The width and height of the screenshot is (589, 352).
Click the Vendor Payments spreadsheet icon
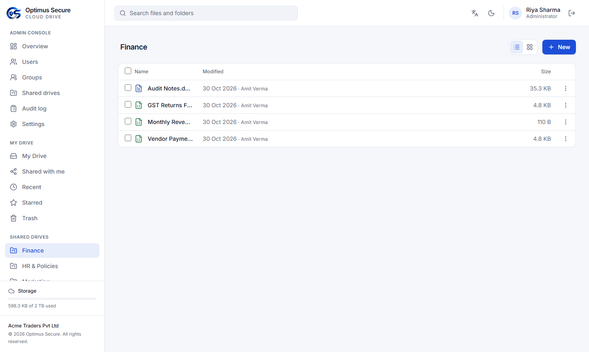click(139, 139)
